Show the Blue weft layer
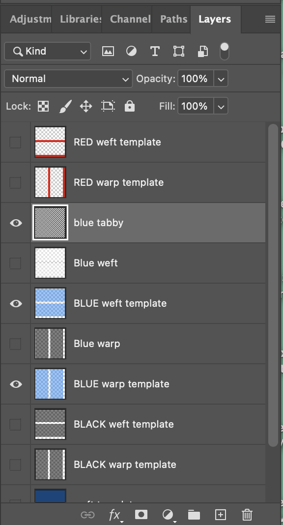The image size is (283, 525). (15, 263)
